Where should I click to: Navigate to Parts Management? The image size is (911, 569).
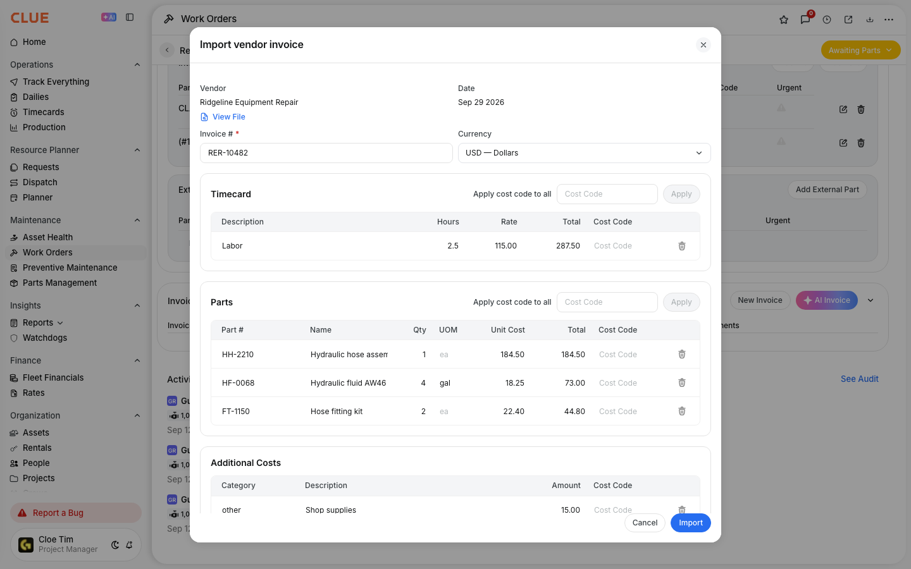tap(59, 283)
